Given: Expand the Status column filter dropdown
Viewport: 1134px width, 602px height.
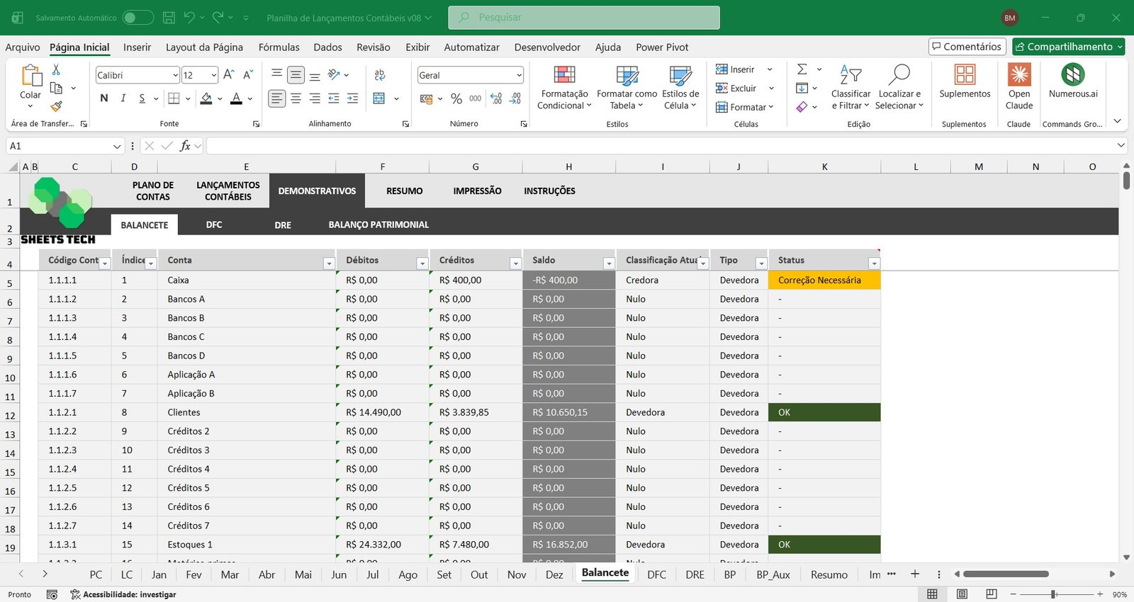Looking at the screenshot, I should coord(874,263).
